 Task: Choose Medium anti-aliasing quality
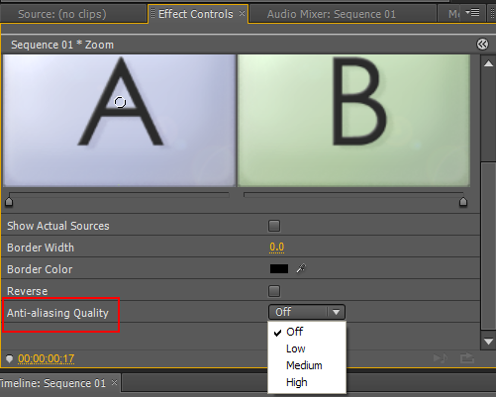[x=304, y=365]
